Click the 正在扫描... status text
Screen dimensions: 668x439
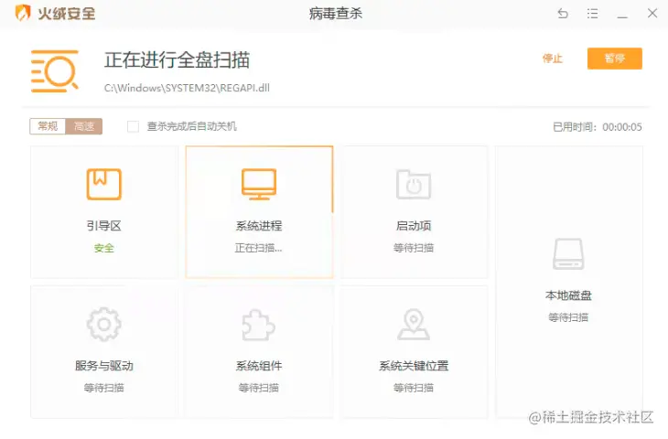point(259,248)
